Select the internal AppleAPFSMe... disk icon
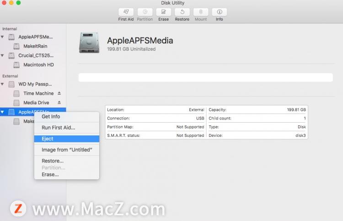The image size is (343, 221). 11,37
